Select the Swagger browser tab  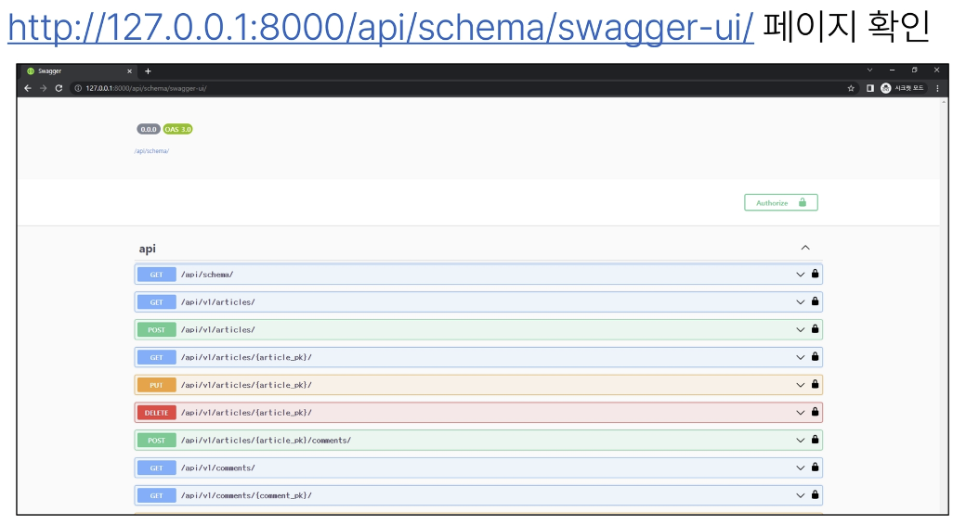point(79,70)
